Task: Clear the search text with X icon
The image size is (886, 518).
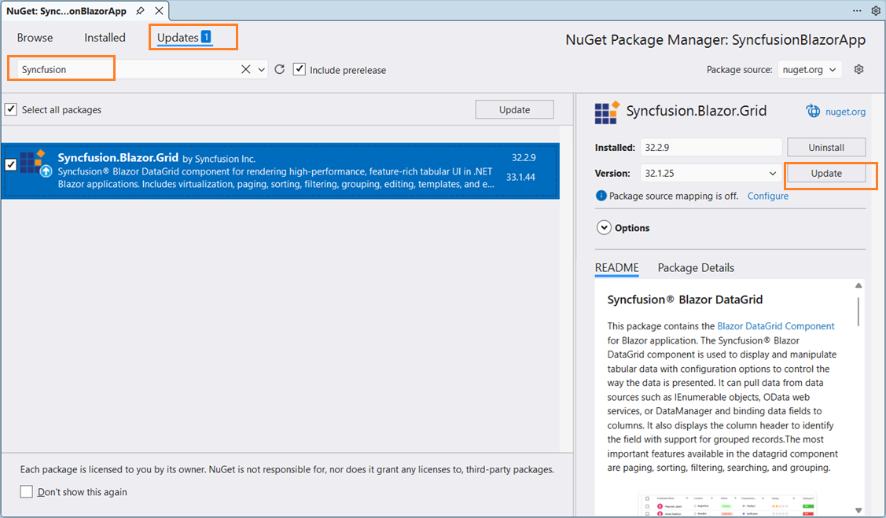Action: coord(245,70)
